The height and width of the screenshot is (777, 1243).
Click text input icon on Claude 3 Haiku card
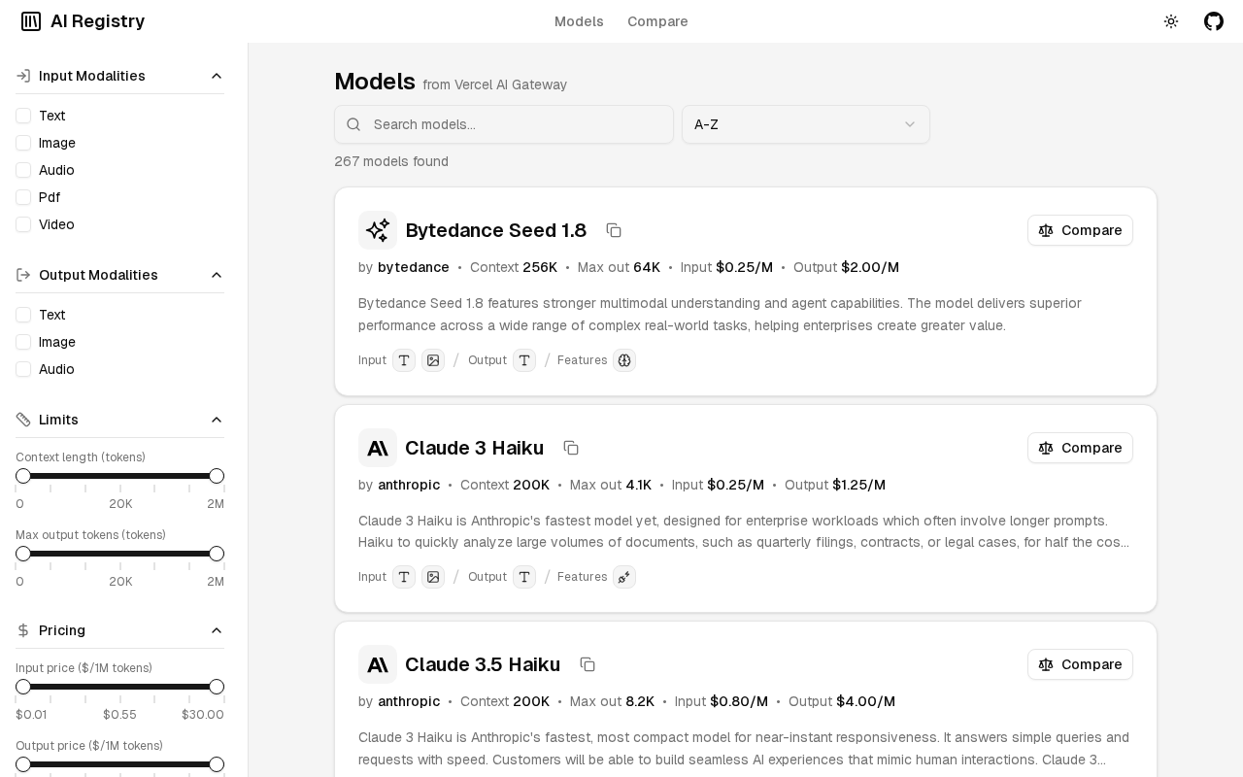tap(404, 577)
